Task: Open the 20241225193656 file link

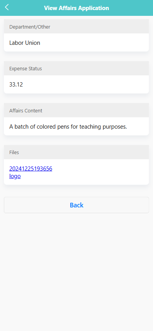Action: tap(31, 169)
